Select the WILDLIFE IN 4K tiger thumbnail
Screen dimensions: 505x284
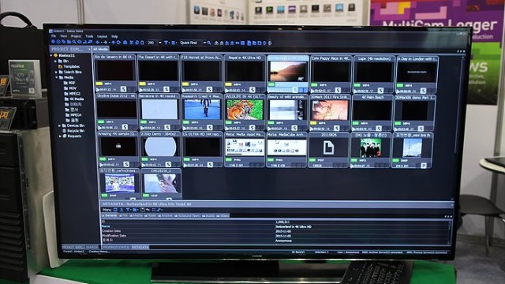[245, 110]
